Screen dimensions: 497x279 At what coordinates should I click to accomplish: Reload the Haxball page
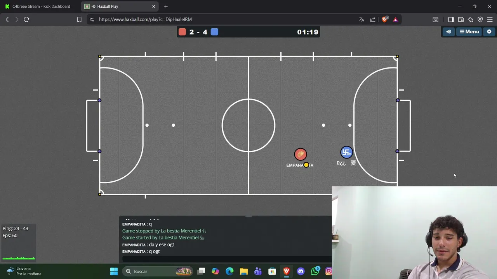click(26, 19)
